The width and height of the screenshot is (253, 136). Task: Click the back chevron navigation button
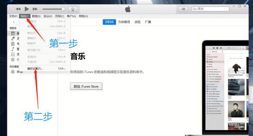pyautogui.click(x=14, y=22)
